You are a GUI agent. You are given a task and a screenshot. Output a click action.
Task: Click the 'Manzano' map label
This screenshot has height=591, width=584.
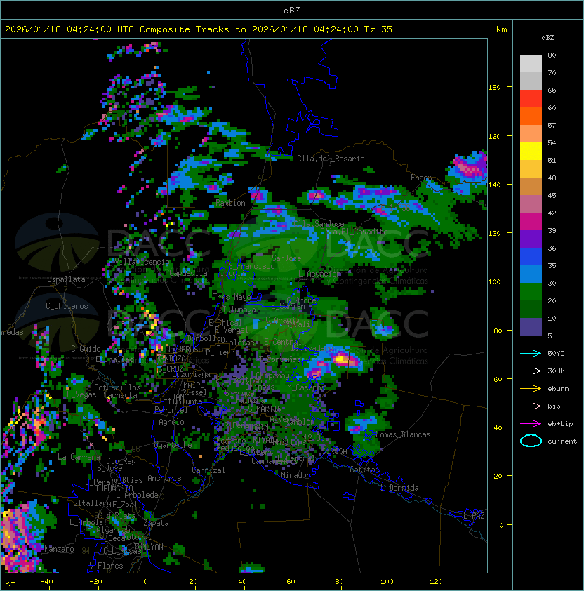pyautogui.click(x=59, y=549)
